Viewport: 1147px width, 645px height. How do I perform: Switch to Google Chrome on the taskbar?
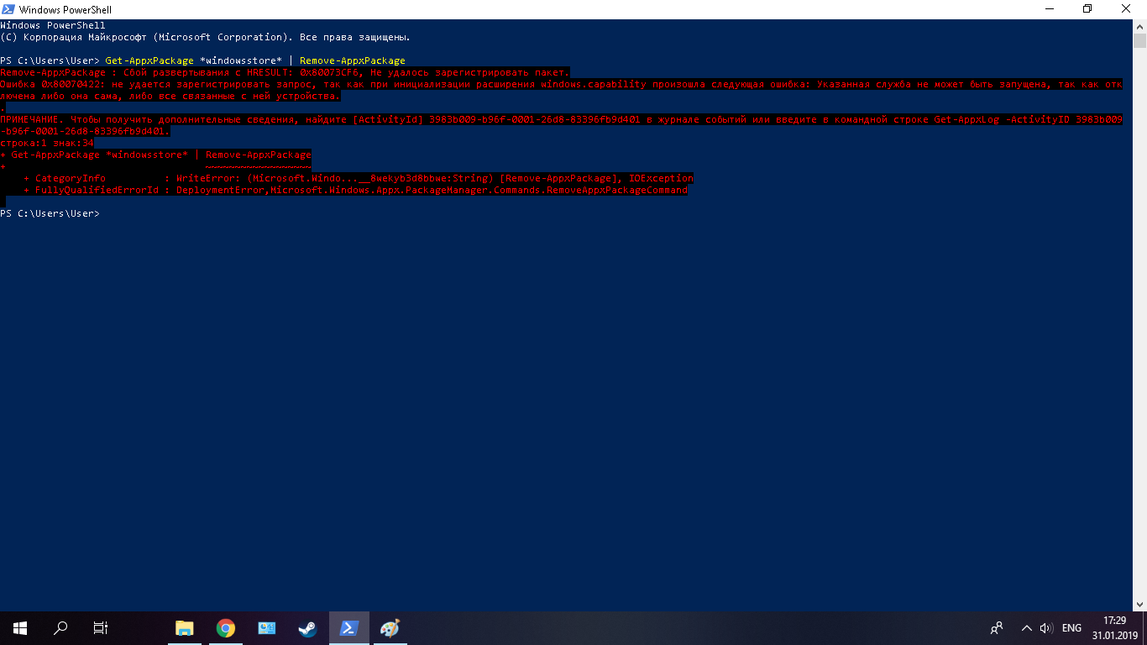225,627
